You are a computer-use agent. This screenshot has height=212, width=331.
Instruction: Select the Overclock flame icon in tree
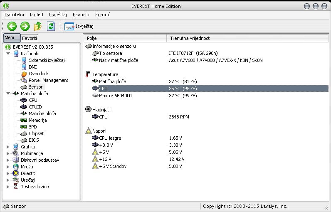point(24,74)
